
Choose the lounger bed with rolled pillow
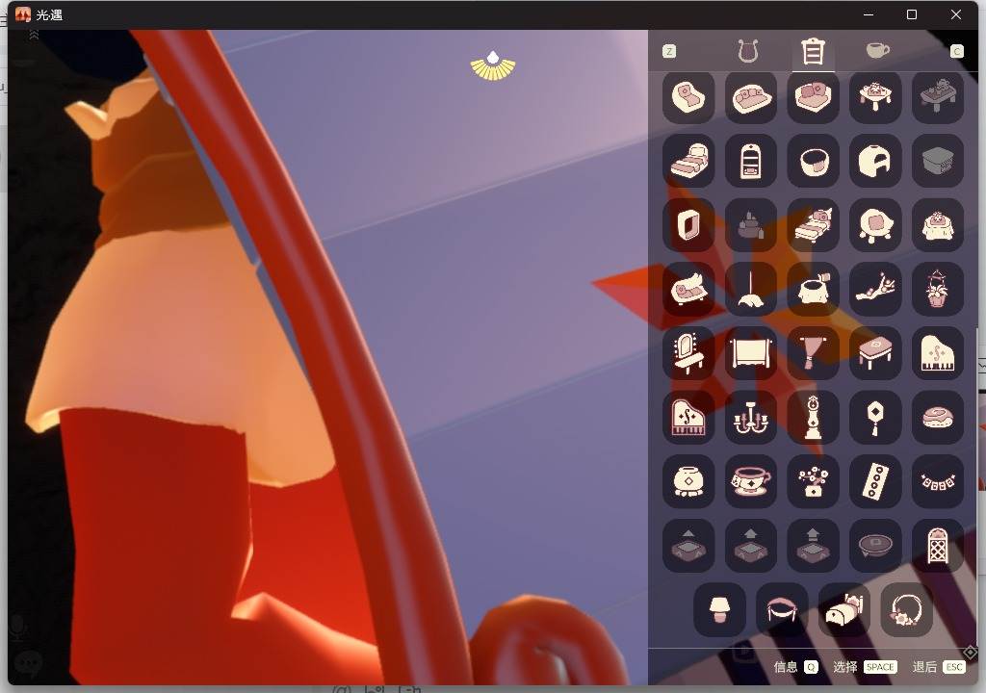click(x=688, y=161)
